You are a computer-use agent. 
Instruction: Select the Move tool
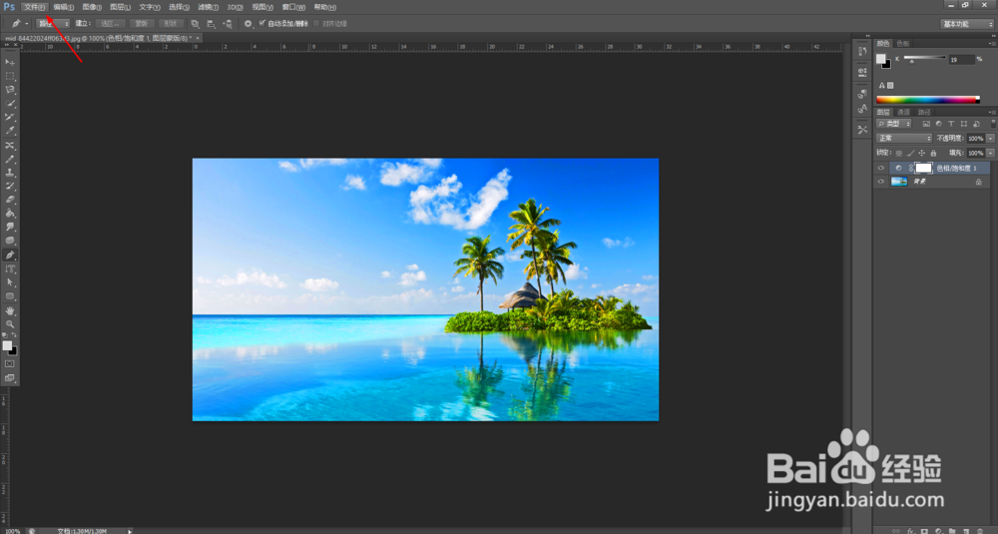pyautogui.click(x=10, y=62)
